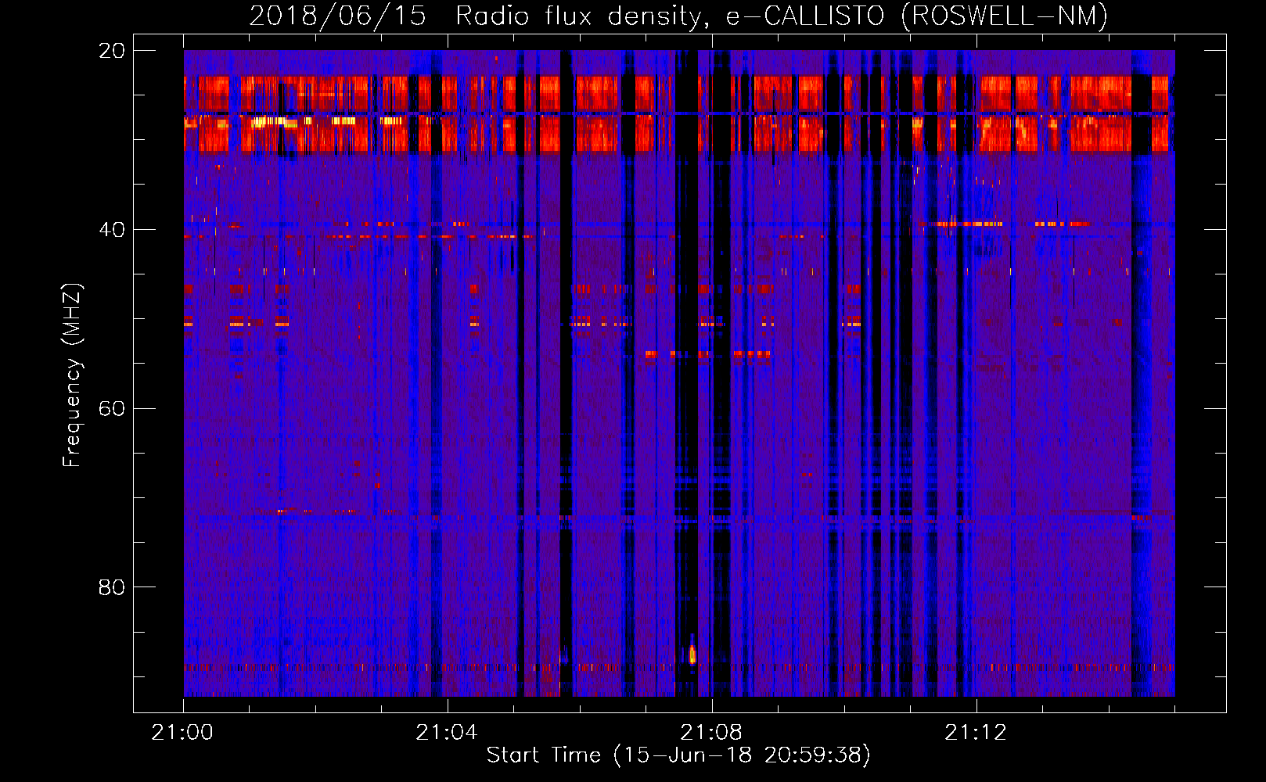The image size is (1266, 782).
Task: Click the 'Start Time (15-Jun-18 20:59:38)' axis label
Action: pos(678,755)
